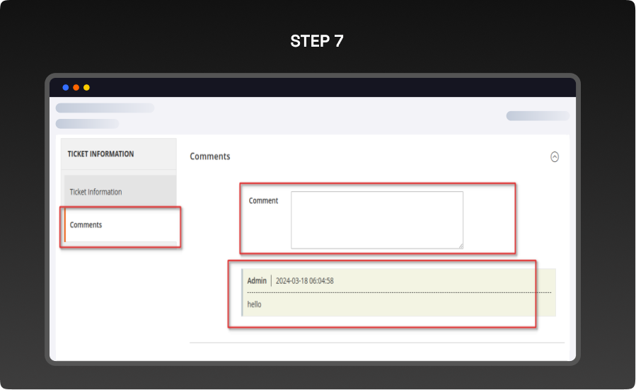The height and width of the screenshot is (390, 636).
Task: Click the TICKET INFORMATION sidebar header
Action: (x=100, y=154)
